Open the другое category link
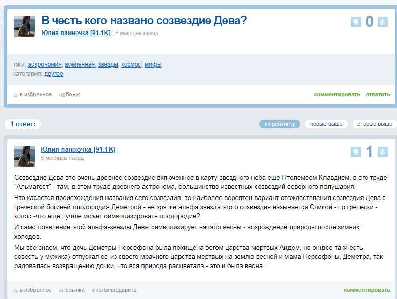This screenshot has width=397, height=299. click(x=54, y=74)
